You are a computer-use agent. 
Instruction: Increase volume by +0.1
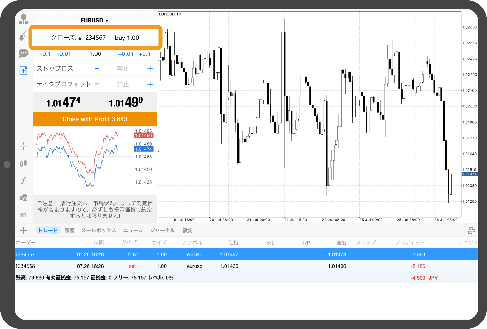[x=144, y=54]
